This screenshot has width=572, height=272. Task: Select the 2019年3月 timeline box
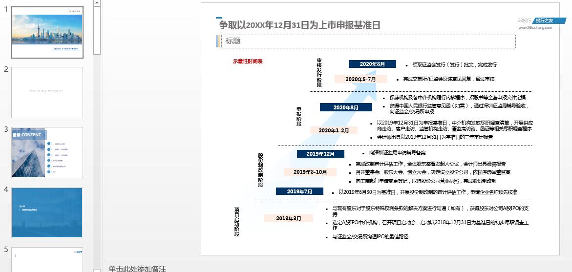pos(289,218)
